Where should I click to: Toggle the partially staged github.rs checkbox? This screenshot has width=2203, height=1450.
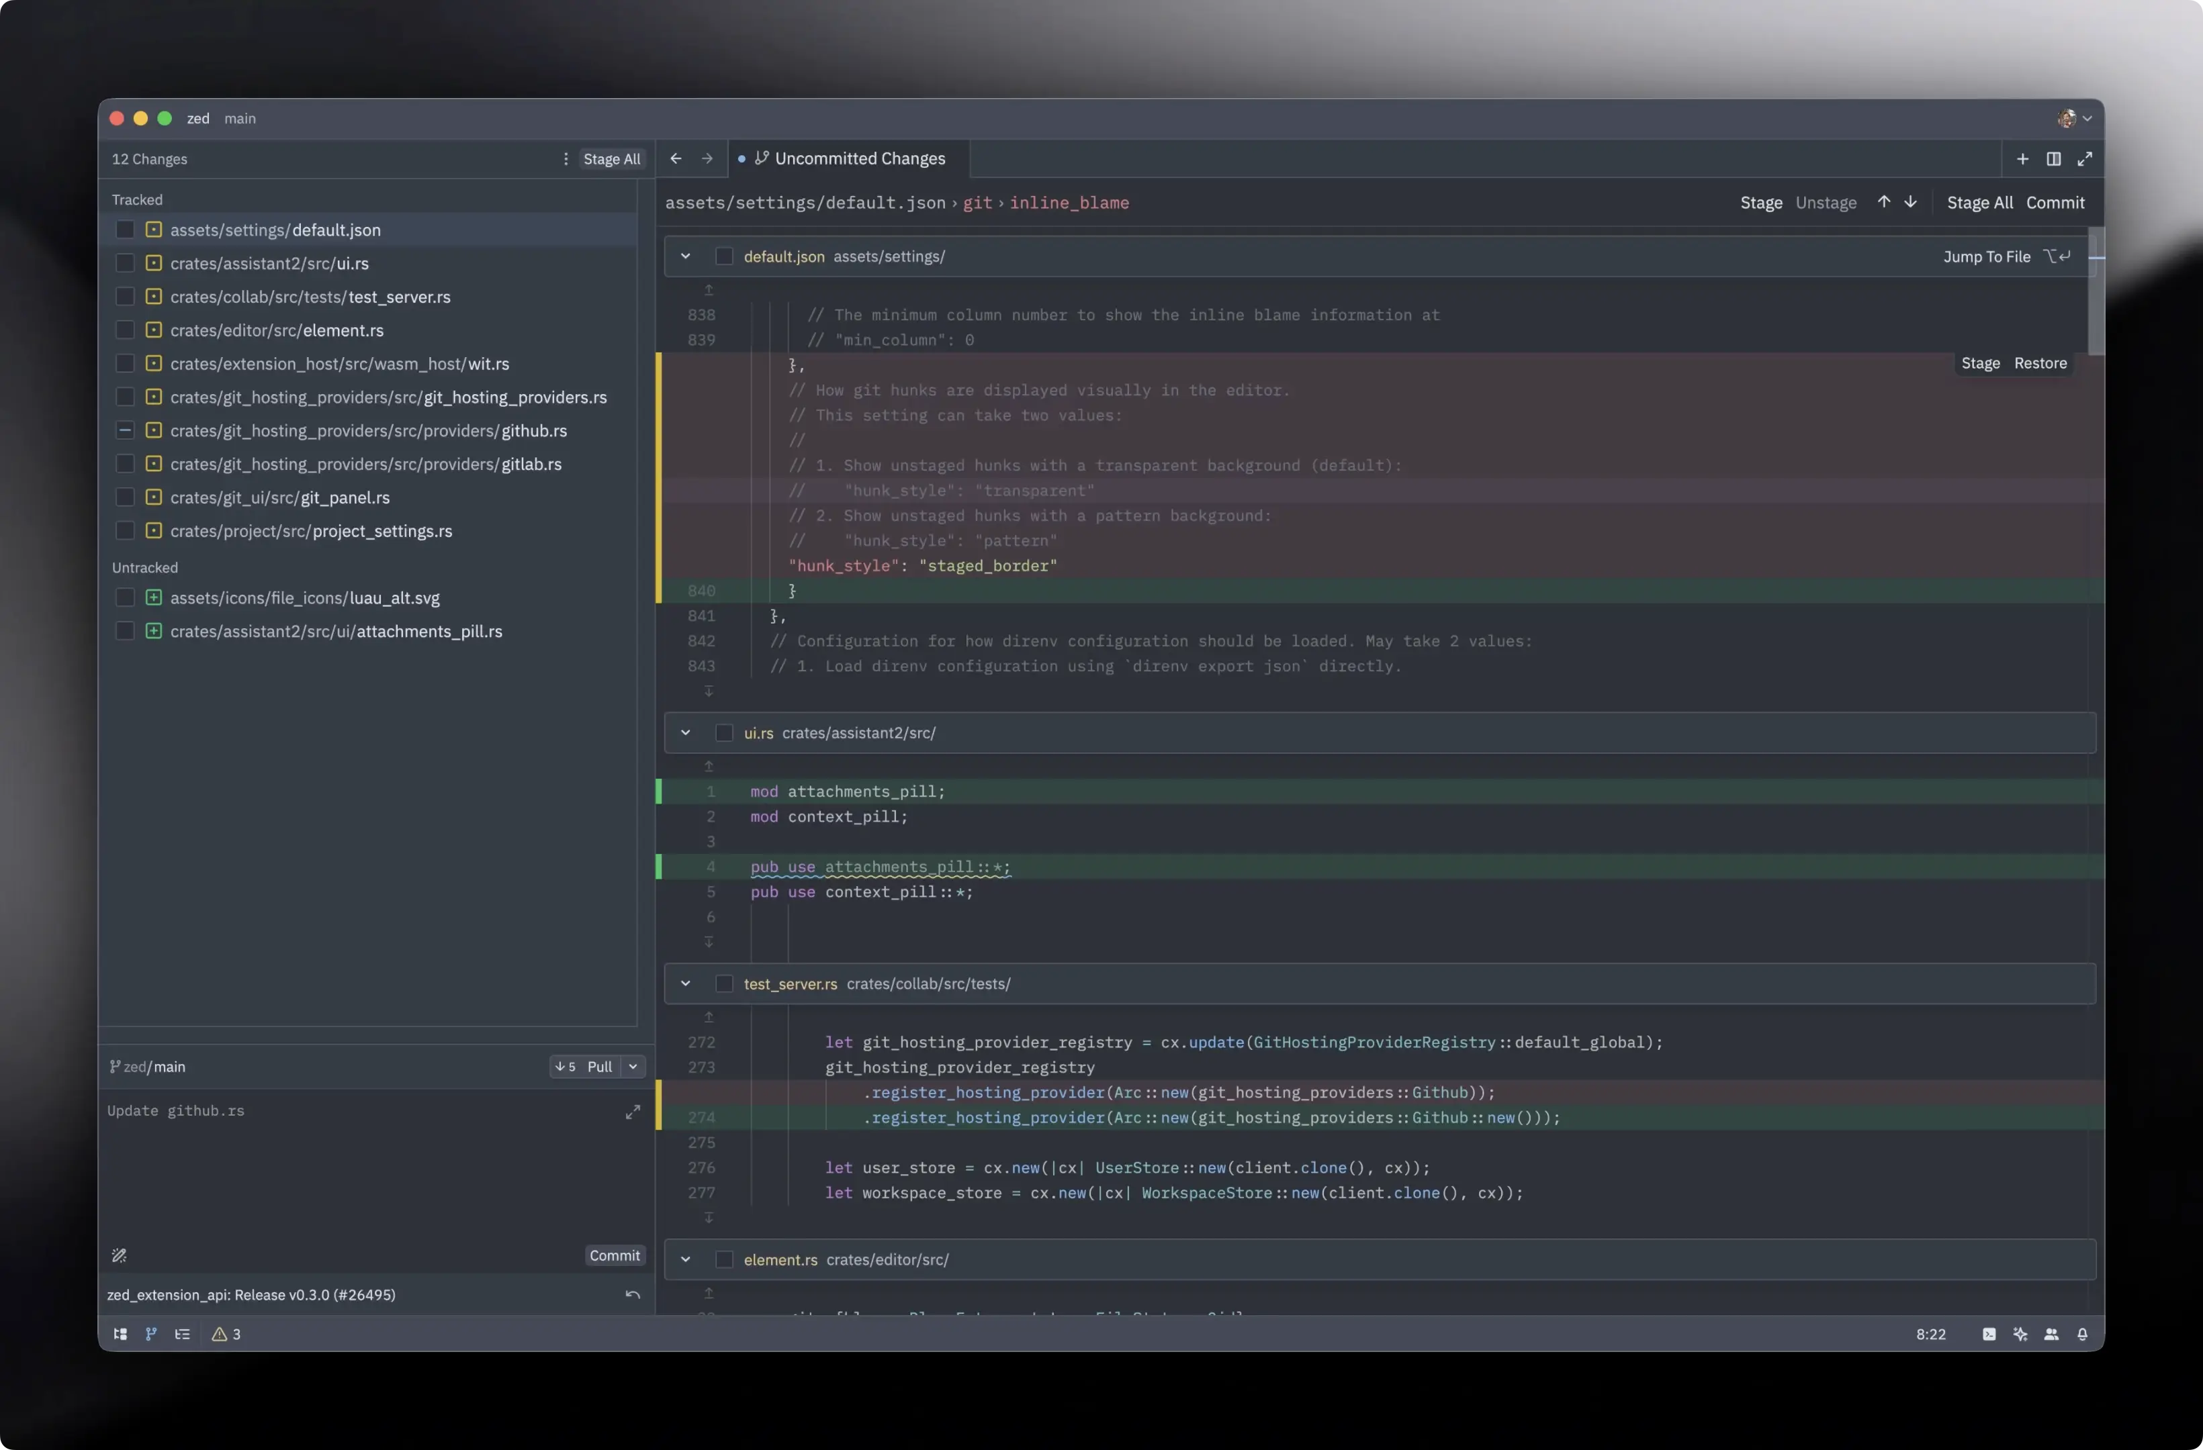[x=125, y=430]
